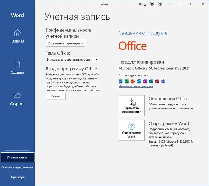Viewport: 209px width, 186px height.
Task: Click the Publisher app icon in product list
Action: coord(151,81)
